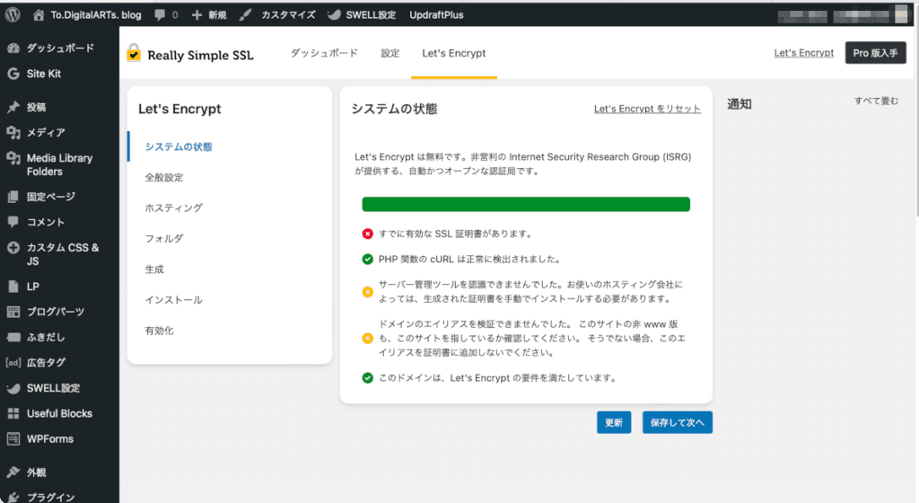The width and height of the screenshot is (919, 503).
Task: Click the Really Simple SSL lock logo
Action: click(x=134, y=53)
